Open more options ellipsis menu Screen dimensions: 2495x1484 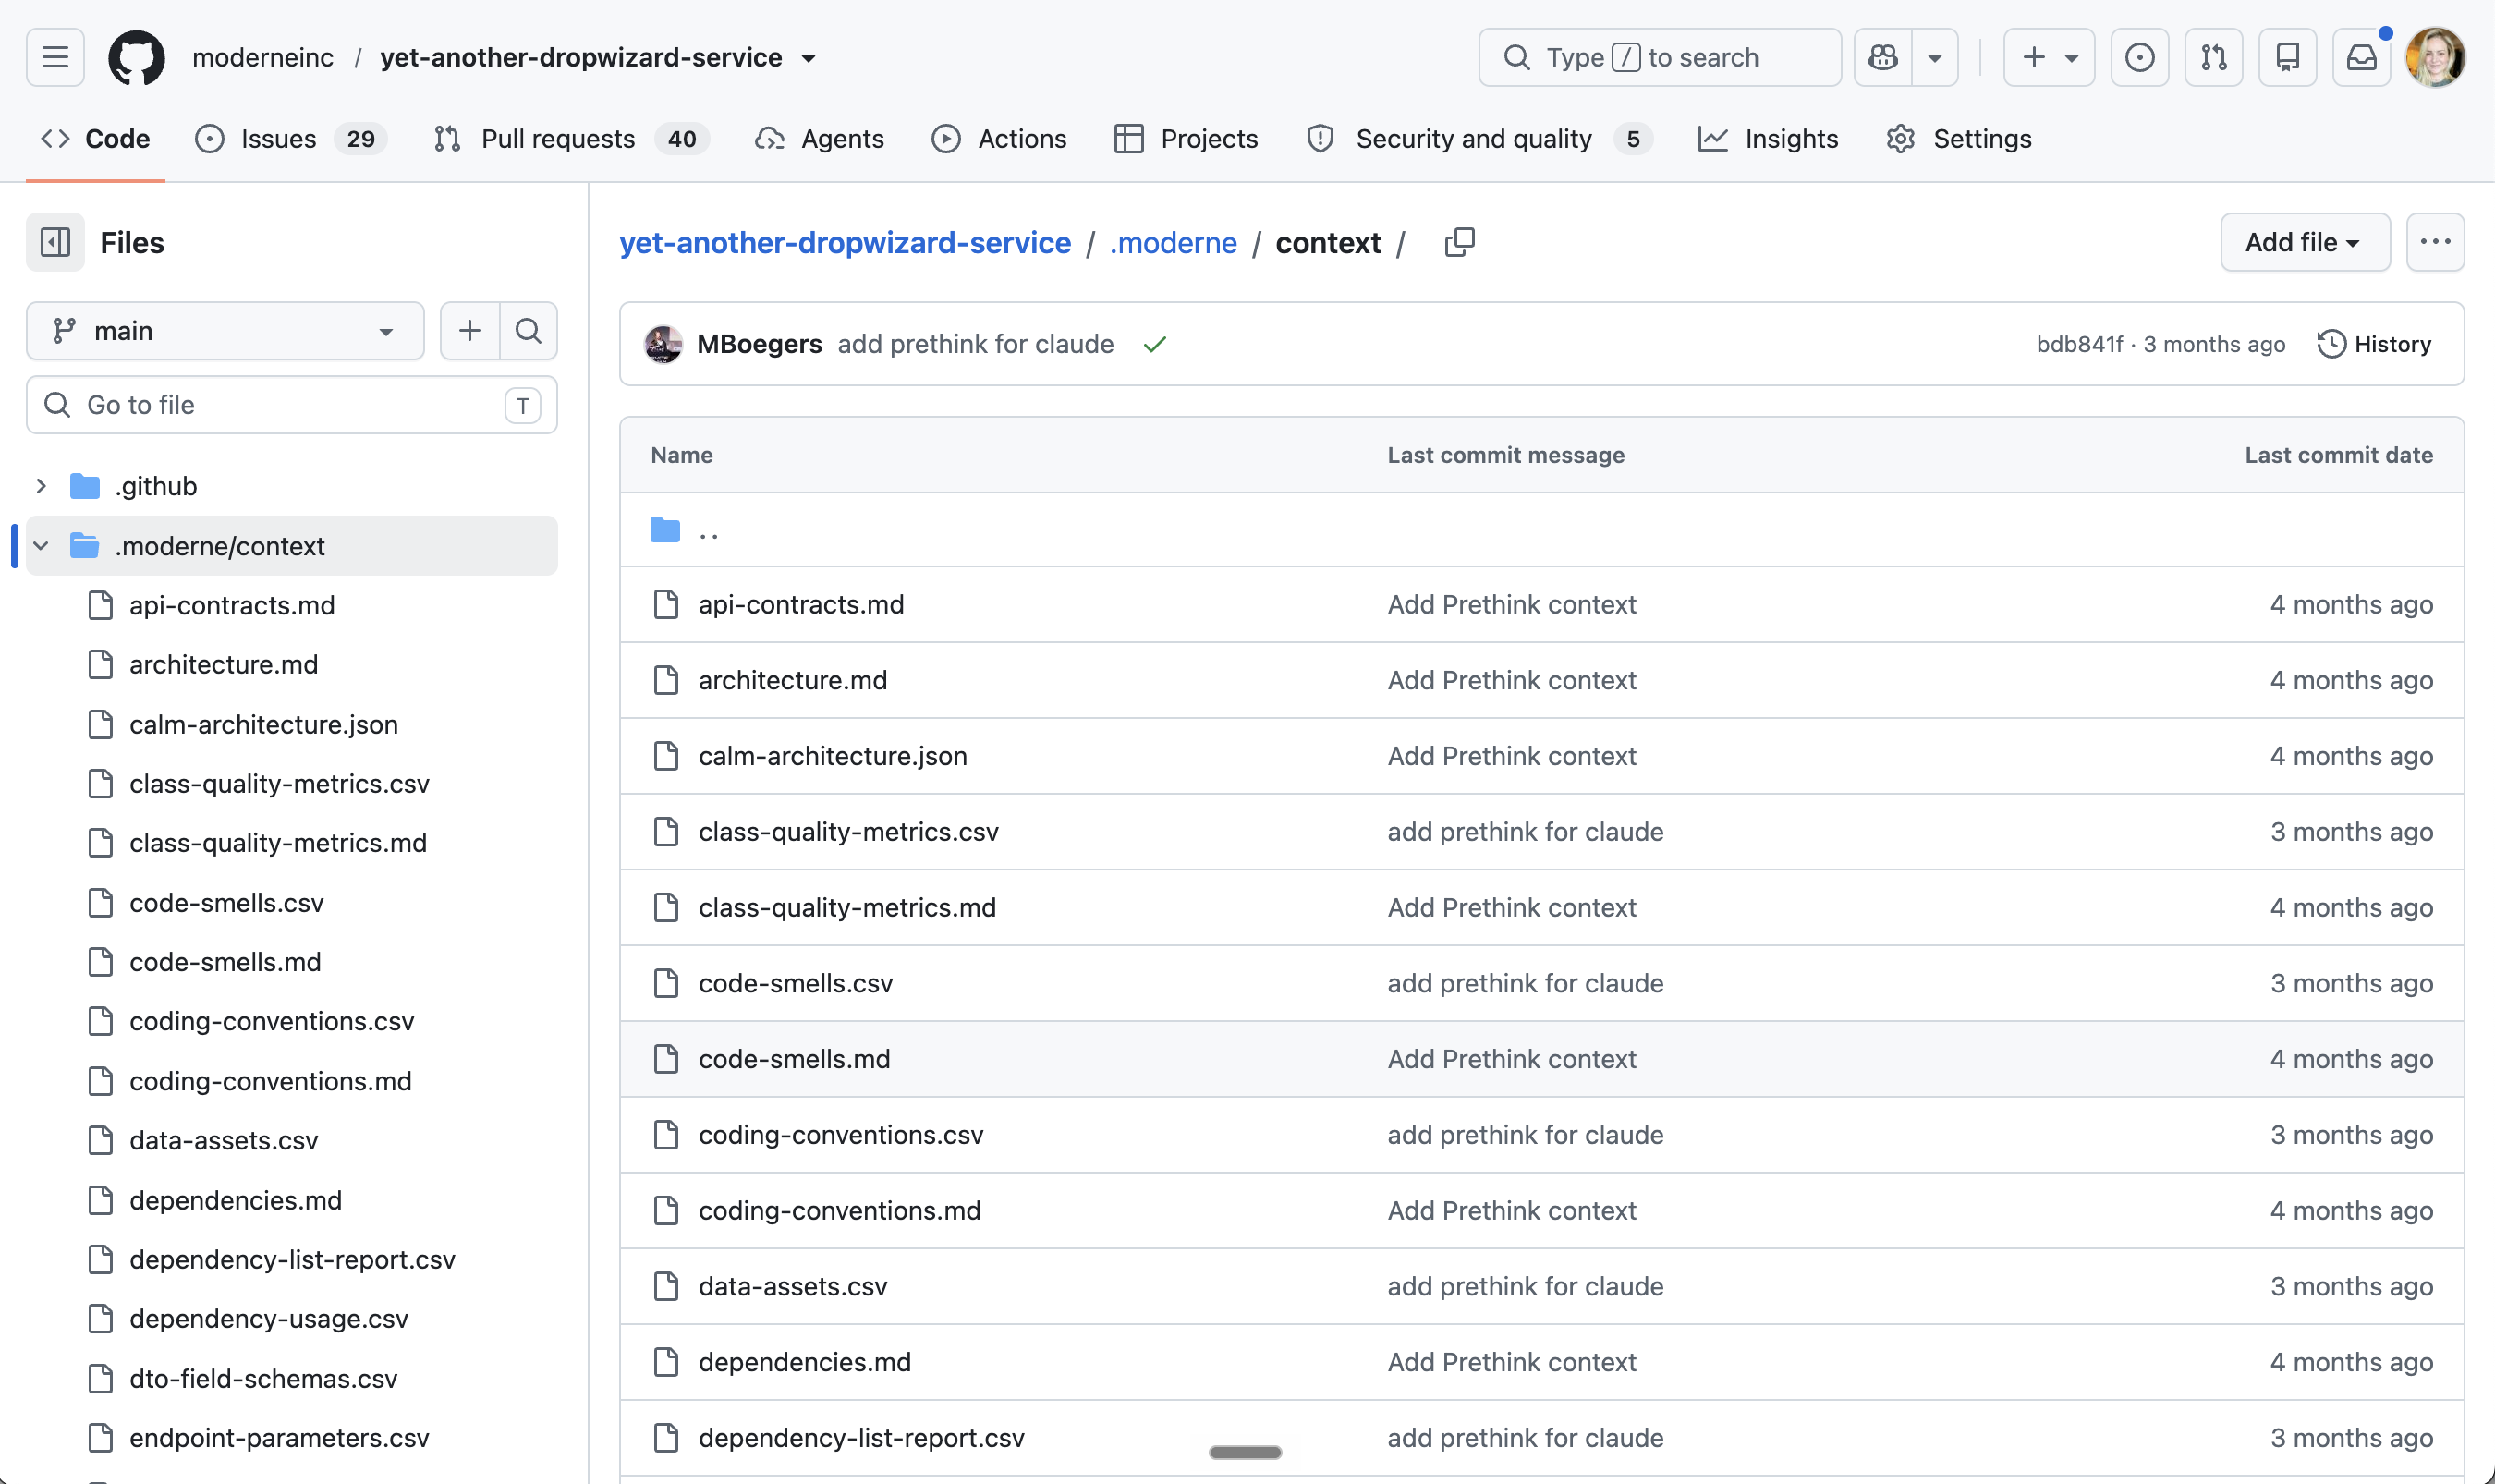tap(2435, 242)
